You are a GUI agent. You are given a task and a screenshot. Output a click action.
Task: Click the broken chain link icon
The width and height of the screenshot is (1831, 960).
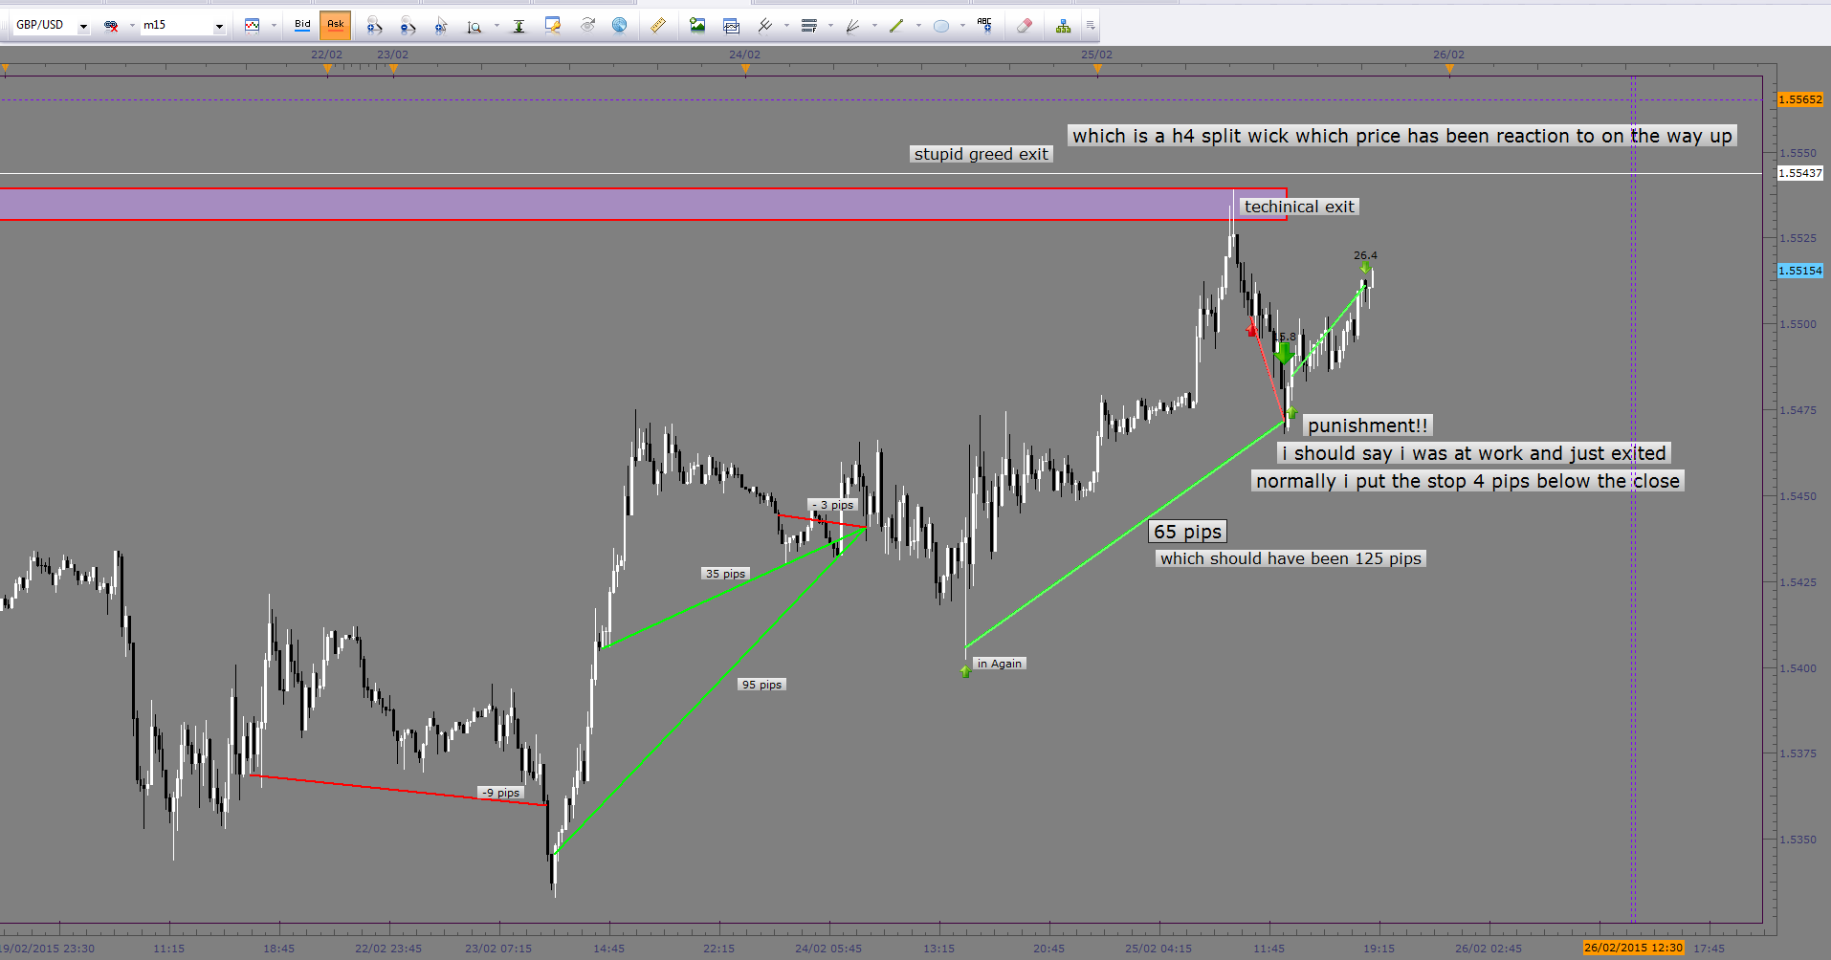(111, 26)
